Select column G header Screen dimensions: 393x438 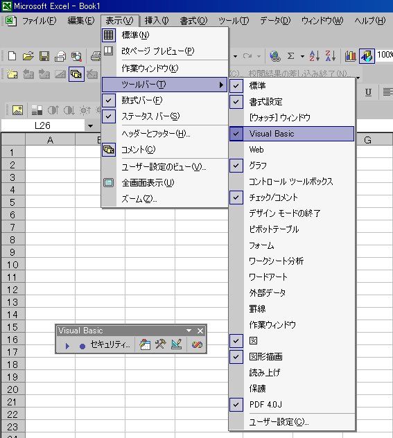pyautogui.click(x=367, y=140)
